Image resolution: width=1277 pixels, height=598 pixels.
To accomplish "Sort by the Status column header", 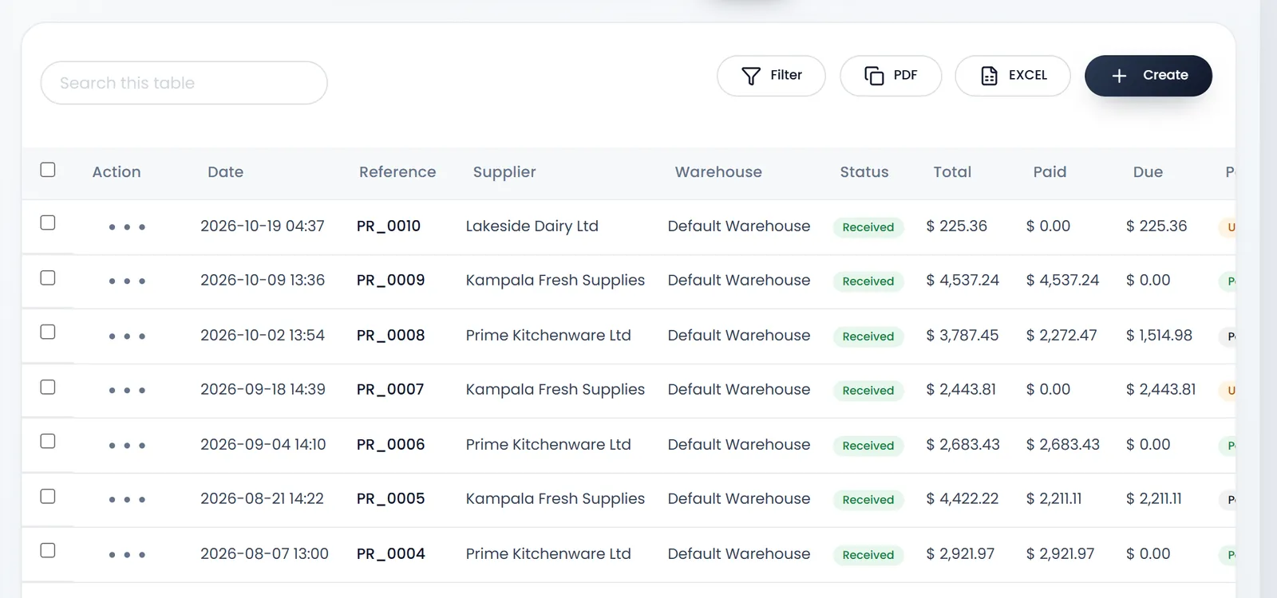I will click(x=864, y=172).
